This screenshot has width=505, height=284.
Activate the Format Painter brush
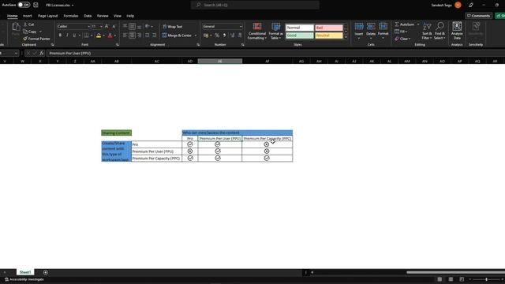click(25, 39)
